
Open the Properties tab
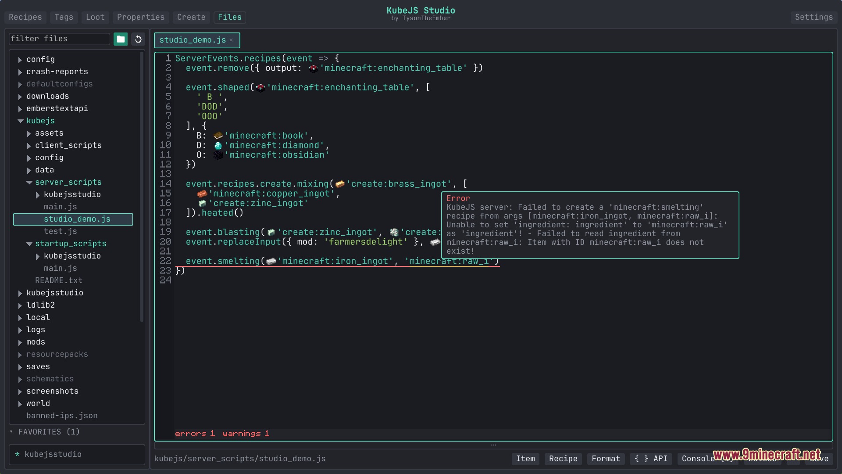[141, 17]
